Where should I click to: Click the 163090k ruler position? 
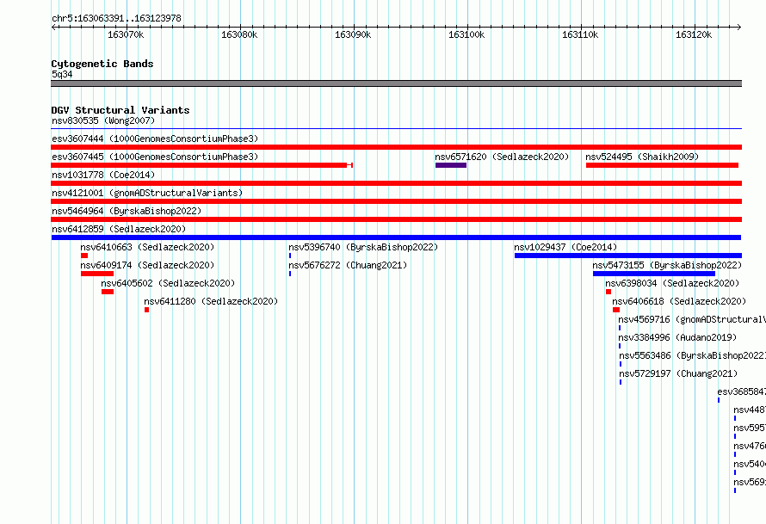tap(353, 35)
